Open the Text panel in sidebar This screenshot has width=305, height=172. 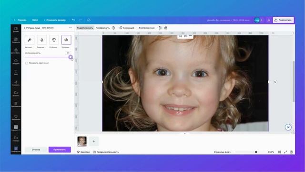pos(16,72)
